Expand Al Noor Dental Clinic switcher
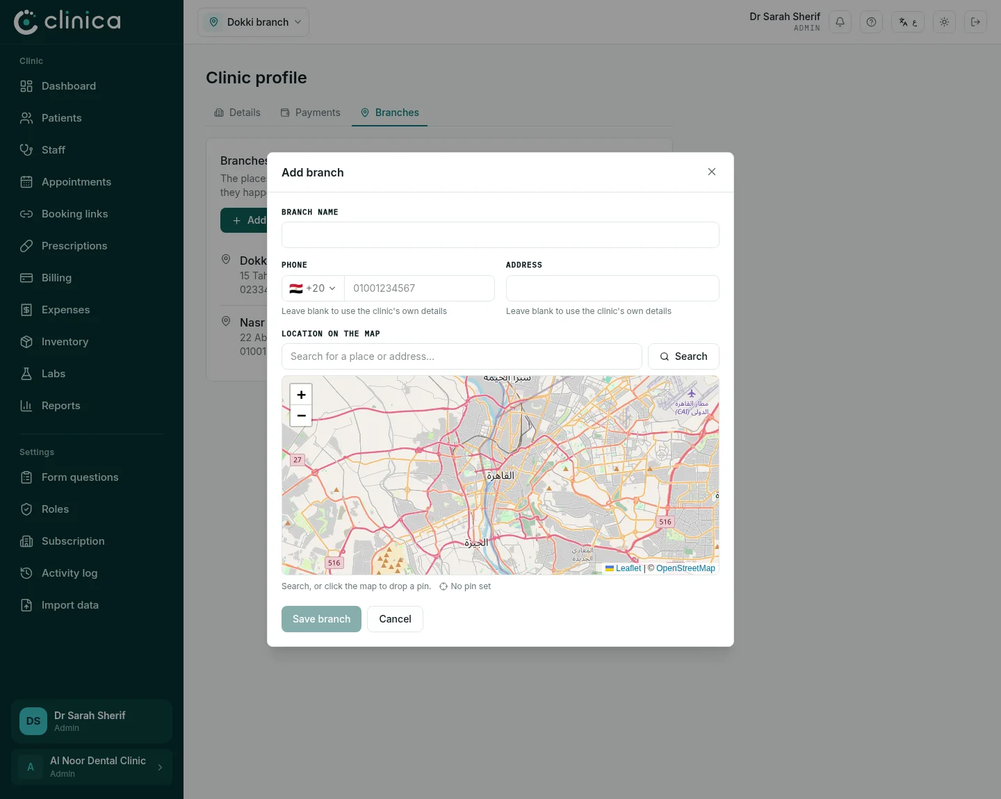Screen dimensions: 1001x799 pos(92,767)
